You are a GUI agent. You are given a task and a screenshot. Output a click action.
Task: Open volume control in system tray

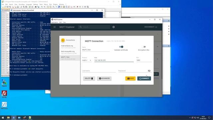pyautogui.click(x=198, y=118)
